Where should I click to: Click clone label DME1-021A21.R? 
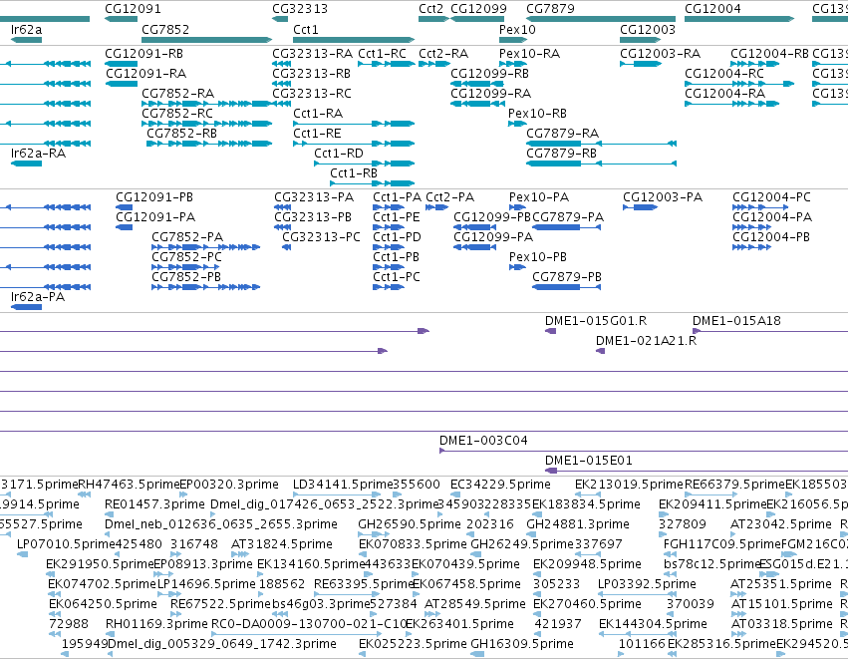click(x=647, y=341)
